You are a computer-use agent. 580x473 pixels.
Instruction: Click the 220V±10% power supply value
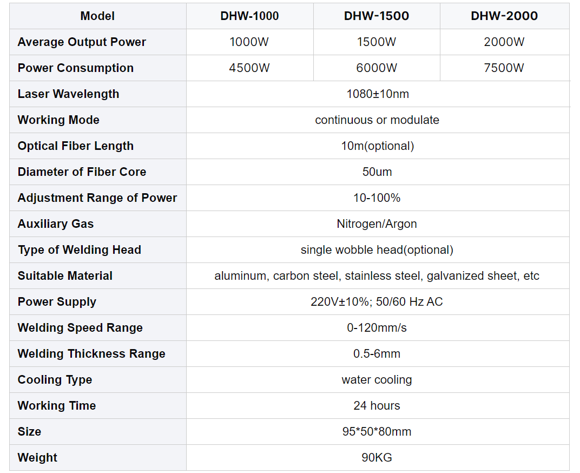point(377,301)
